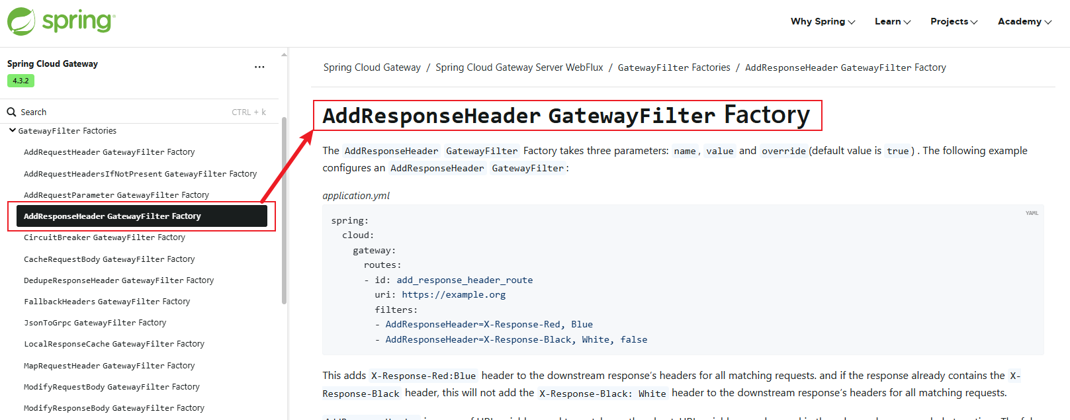This screenshot has width=1070, height=420.
Task: Open AddRequestHeadersIfNotPresent GatewayFilter Factory page
Action: (x=140, y=174)
